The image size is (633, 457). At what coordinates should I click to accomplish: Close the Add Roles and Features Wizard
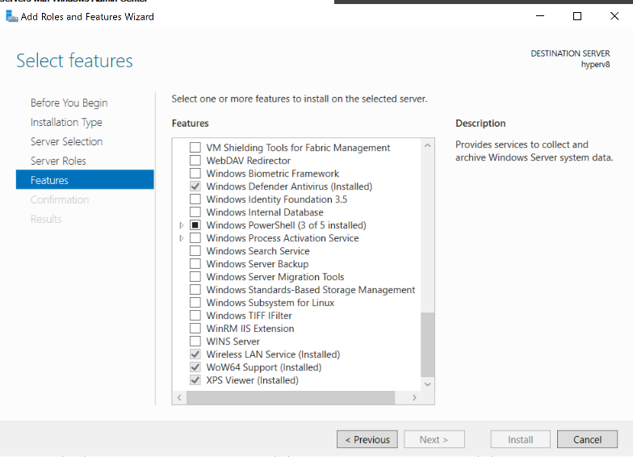(x=614, y=16)
